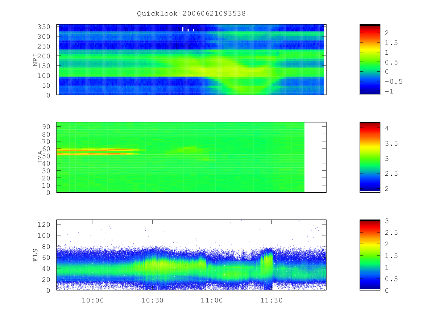The image size is (435, 326).
Task: Select the ELS axis label
Action: (x=36, y=255)
